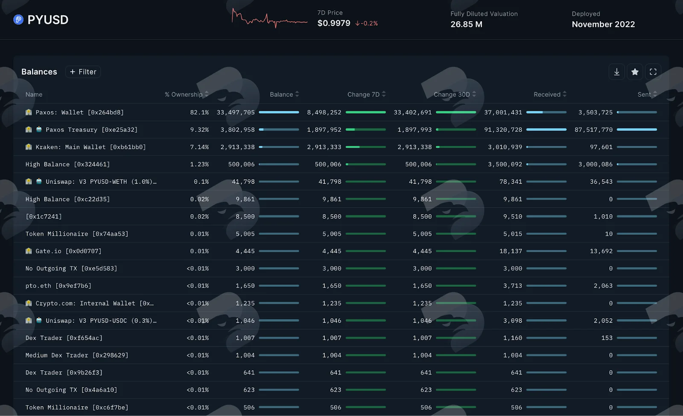Click the 78,341 received value

[511, 182]
